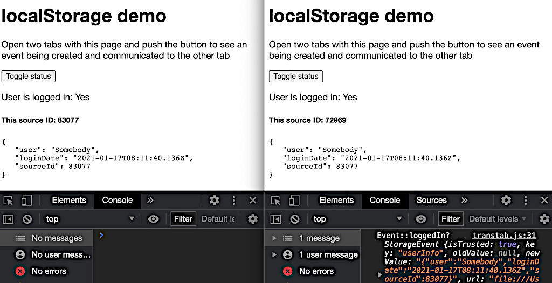This screenshot has height=283, width=552.
Task: Click "sourceId": 83077 line in right tab
Action: tap(320, 166)
